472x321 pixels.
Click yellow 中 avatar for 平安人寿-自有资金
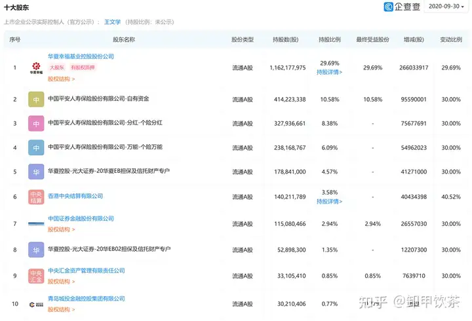pos(36,100)
